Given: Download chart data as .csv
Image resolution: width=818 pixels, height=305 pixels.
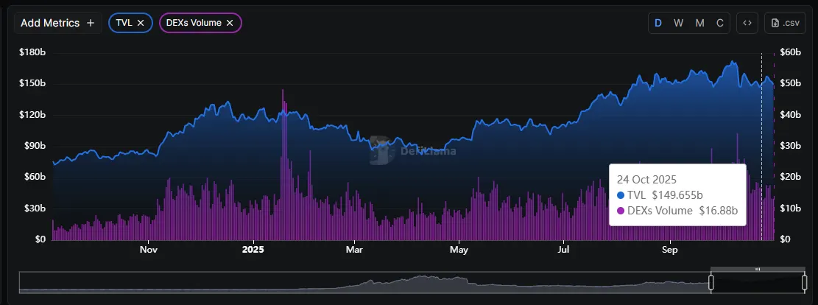Looking at the screenshot, I should [x=785, y=23].
